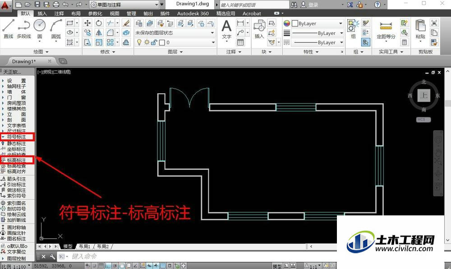The image size is (451, 269).
Task: Select the Line (直线) drawing tool
Action: [9, 28]
